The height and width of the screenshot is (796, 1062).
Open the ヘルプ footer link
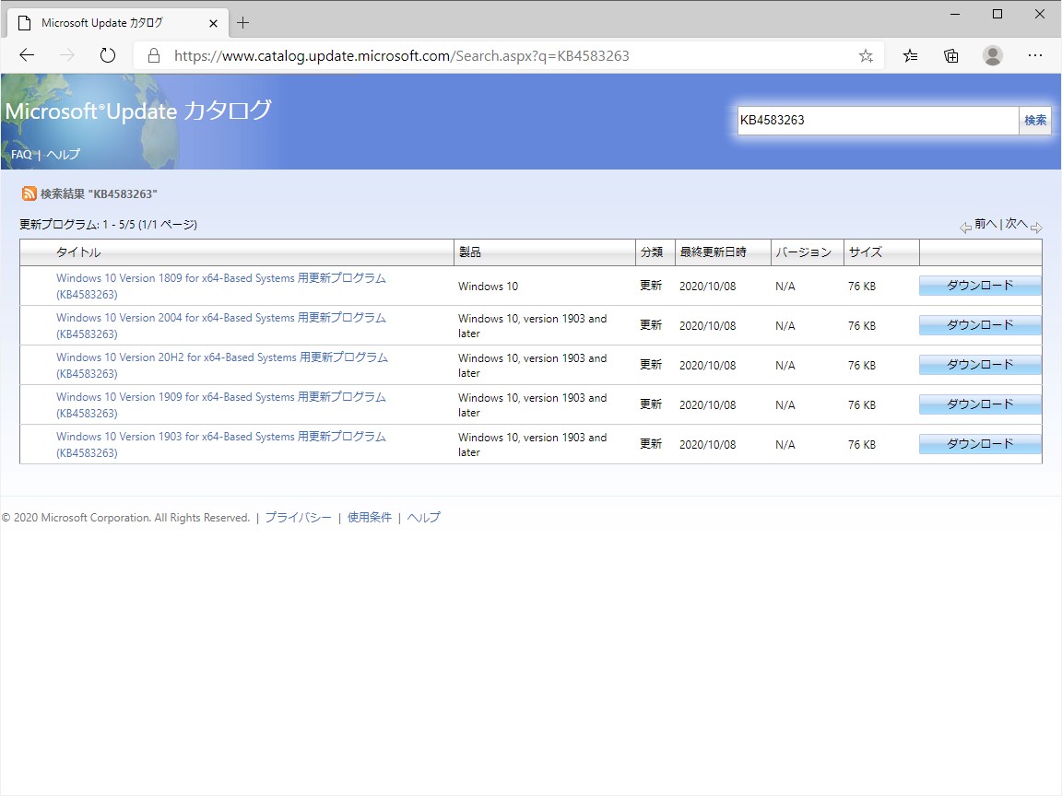[x=423, y=517]
